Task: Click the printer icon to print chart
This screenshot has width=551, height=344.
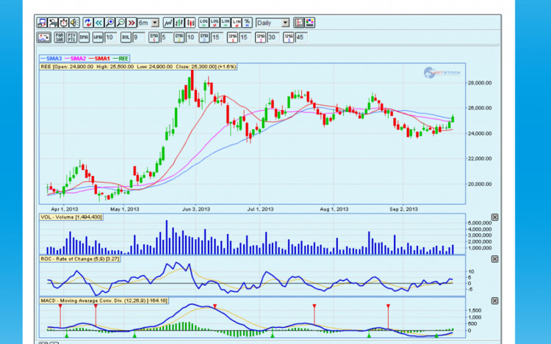Action: coord(53,23)
